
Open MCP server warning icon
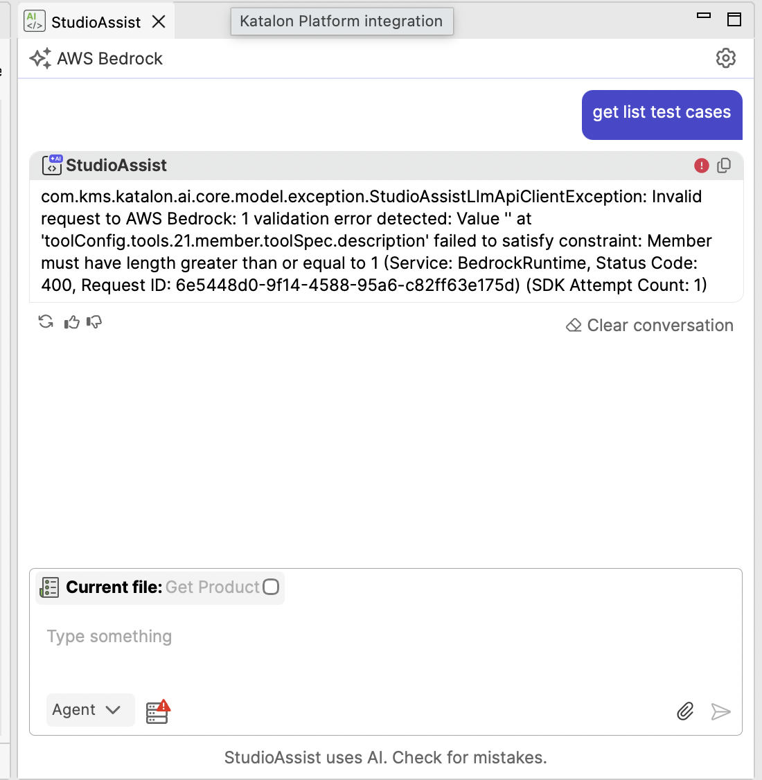[x=158, y=711]
